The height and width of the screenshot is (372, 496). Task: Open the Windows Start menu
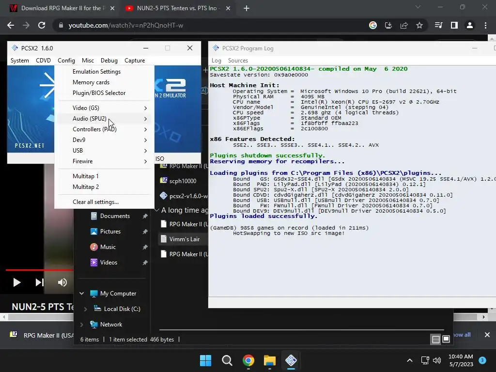coord(205,360)
